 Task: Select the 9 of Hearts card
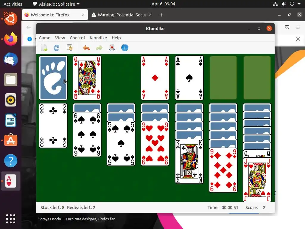coord(155,143)
